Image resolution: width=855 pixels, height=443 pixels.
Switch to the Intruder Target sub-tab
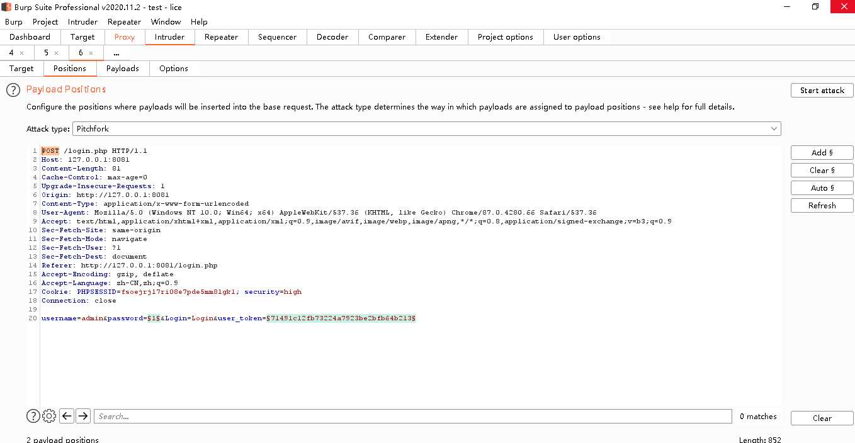(21, 69)
